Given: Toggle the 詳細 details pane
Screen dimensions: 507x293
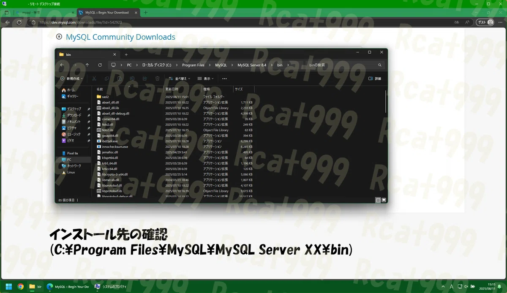Looking at the screenshot, I should click(x=375, y=79).
